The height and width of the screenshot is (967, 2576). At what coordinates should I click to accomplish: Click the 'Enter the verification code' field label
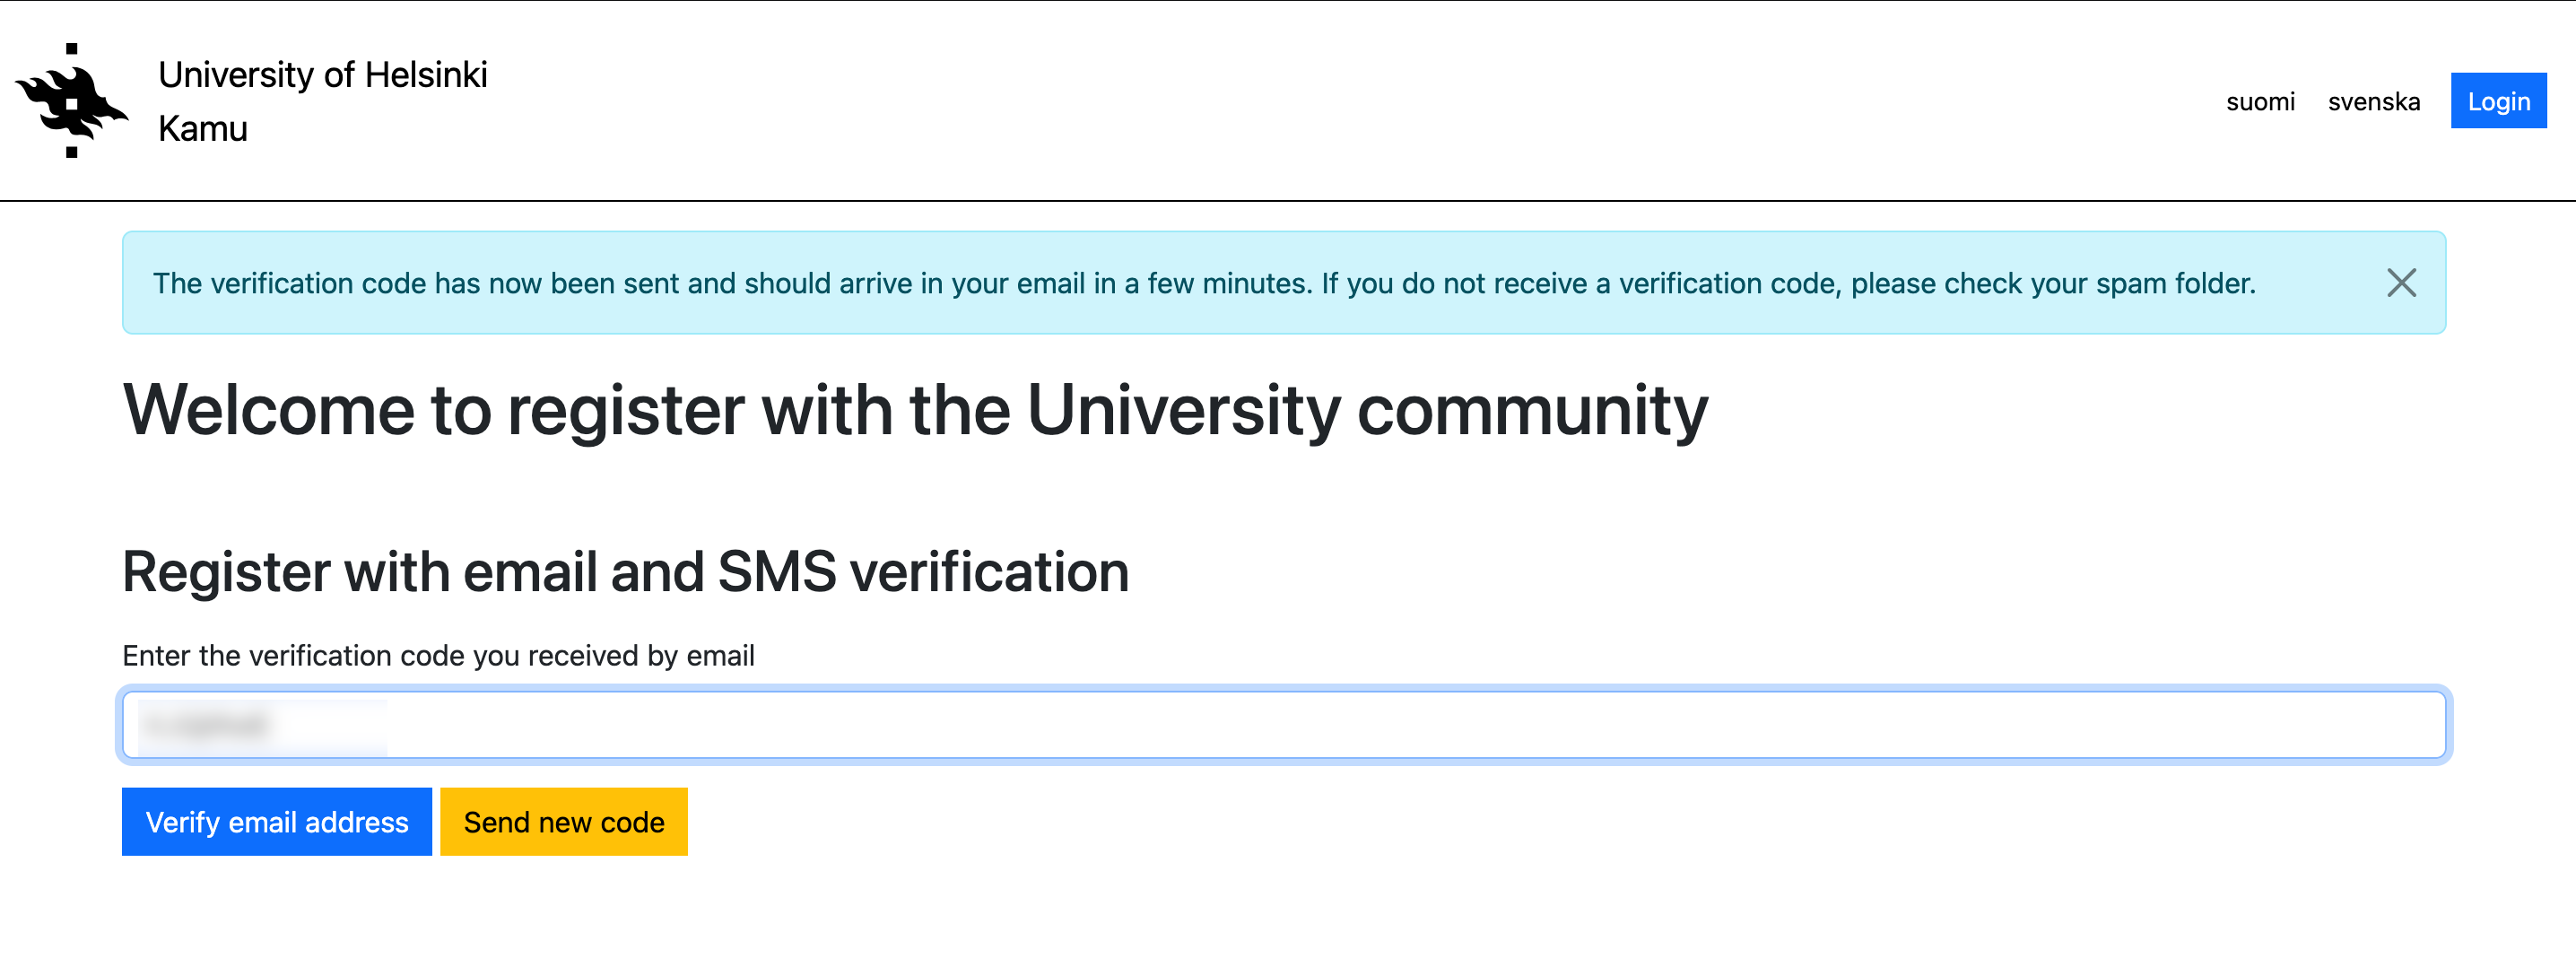(x=438, y=655)
